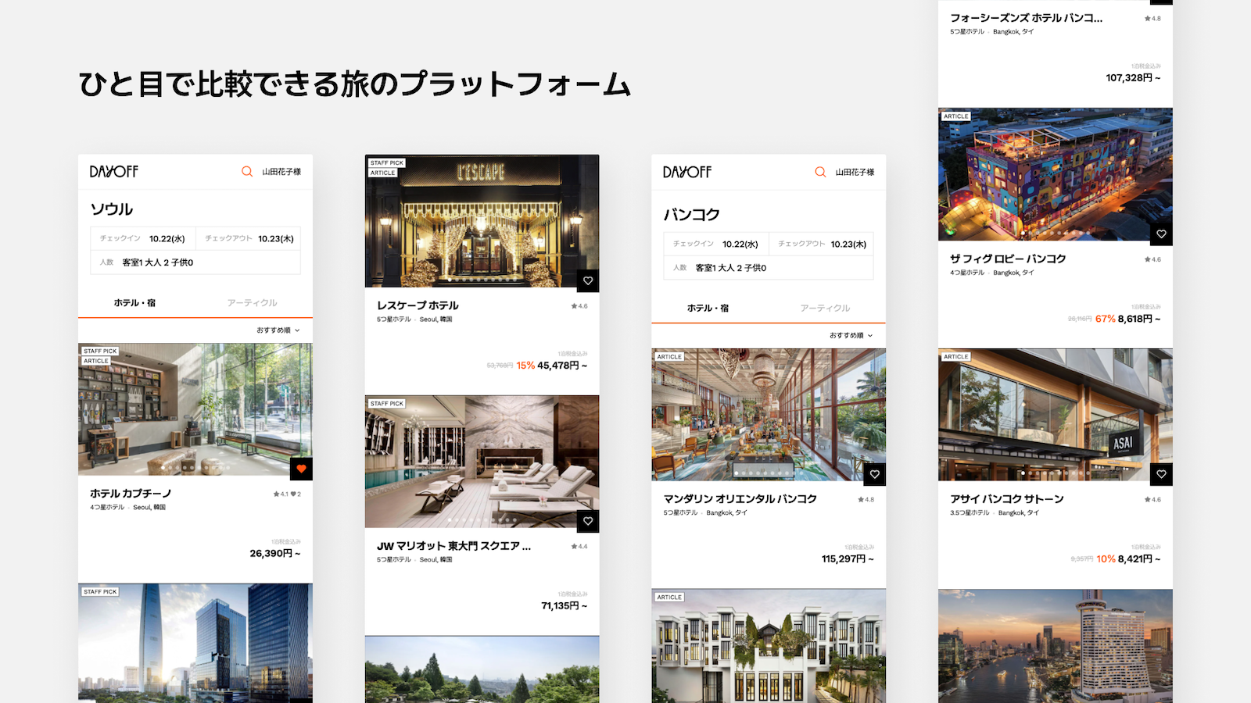The image size is (1251, 703).
Task: Open the マンダリン オリエンタル バンコク hotel title
Action: point(740,499)
